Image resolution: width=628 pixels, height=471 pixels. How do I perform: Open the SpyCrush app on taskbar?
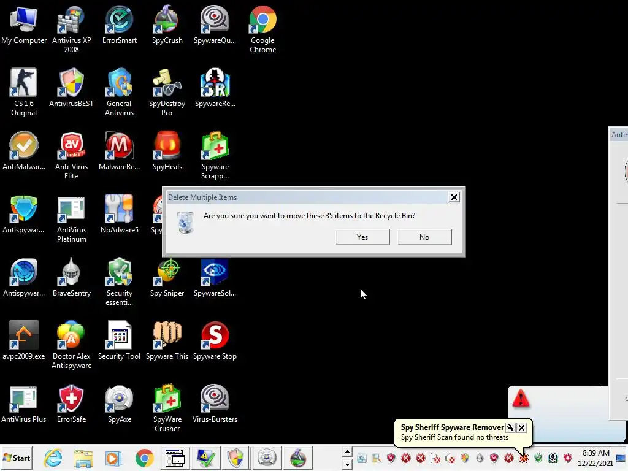[x=298, y=458]
